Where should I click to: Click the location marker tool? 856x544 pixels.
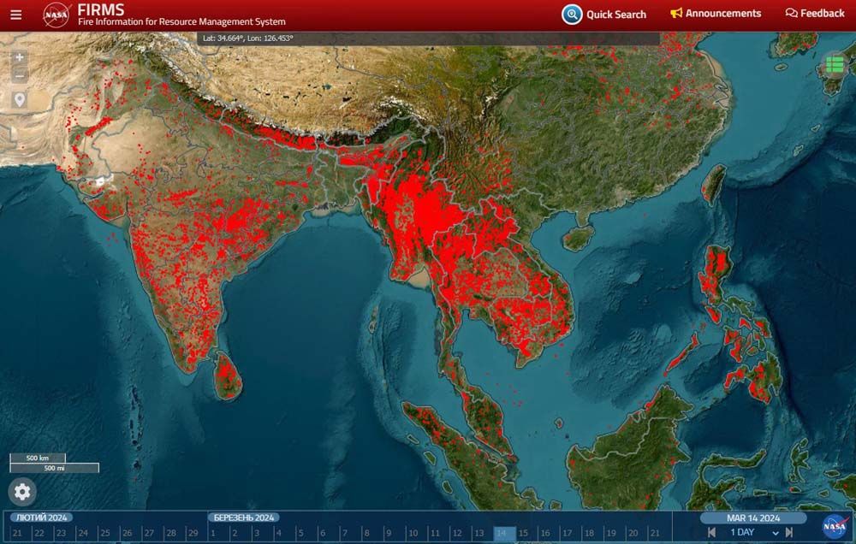point(20,100)
